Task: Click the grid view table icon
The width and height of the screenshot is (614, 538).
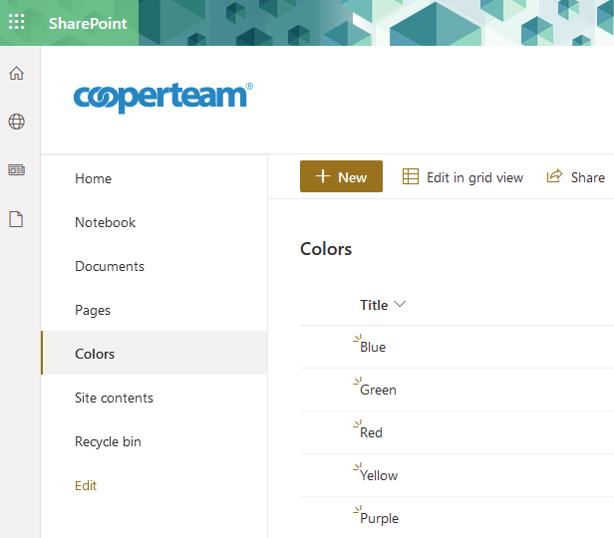Action: click(x=411, y=176)
